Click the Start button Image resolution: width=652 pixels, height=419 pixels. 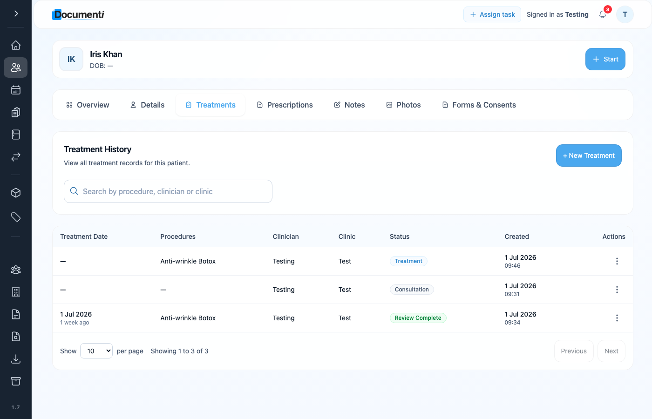coord(605,59)
